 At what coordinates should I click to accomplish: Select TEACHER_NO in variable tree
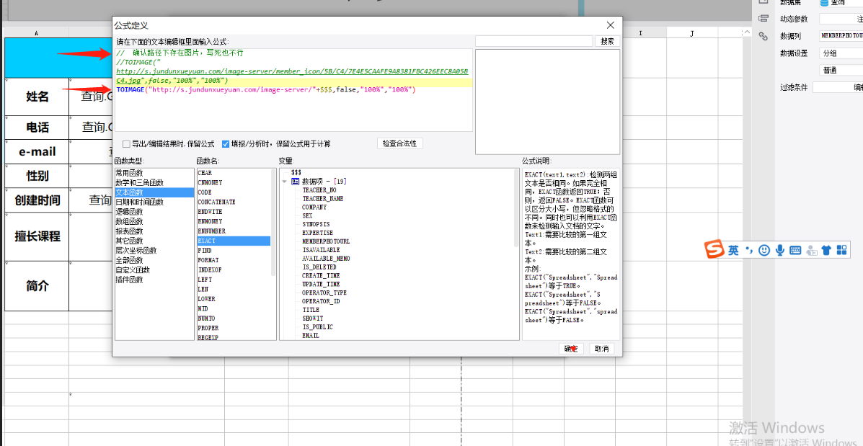tap(319, 189)
